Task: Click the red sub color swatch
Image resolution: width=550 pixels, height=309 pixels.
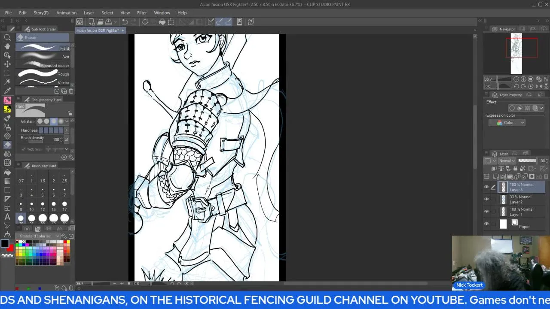Action: 10,248
